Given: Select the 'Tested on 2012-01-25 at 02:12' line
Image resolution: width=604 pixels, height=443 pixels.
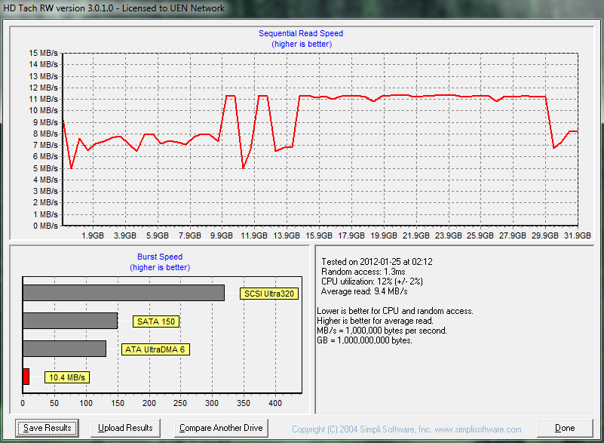Looking at the screenshot, I should (x=377, y=262).
